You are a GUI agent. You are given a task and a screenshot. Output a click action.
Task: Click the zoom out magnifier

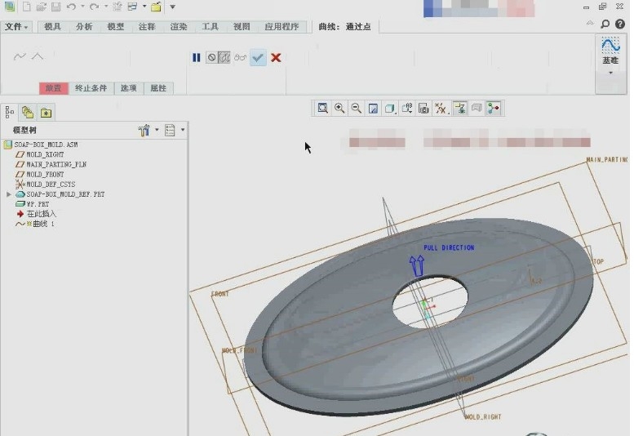click(x=357, y=109)
